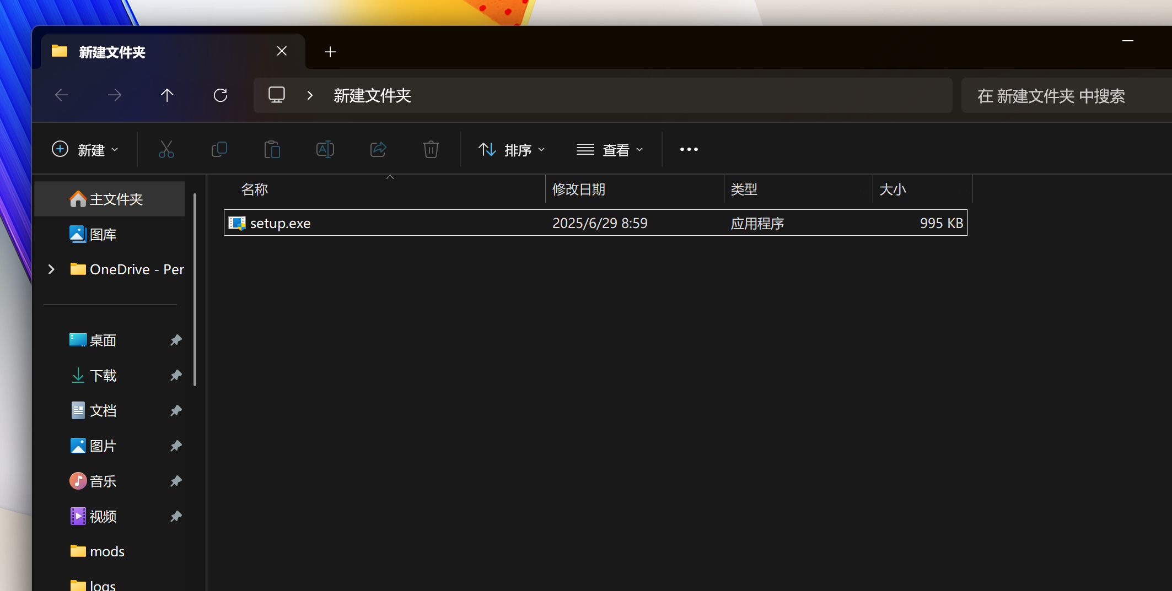Image resolution: width=1172 pixels, height=591 pixels.
Task: Open 主文件夹 in sidebar
Action: (110, 199)
